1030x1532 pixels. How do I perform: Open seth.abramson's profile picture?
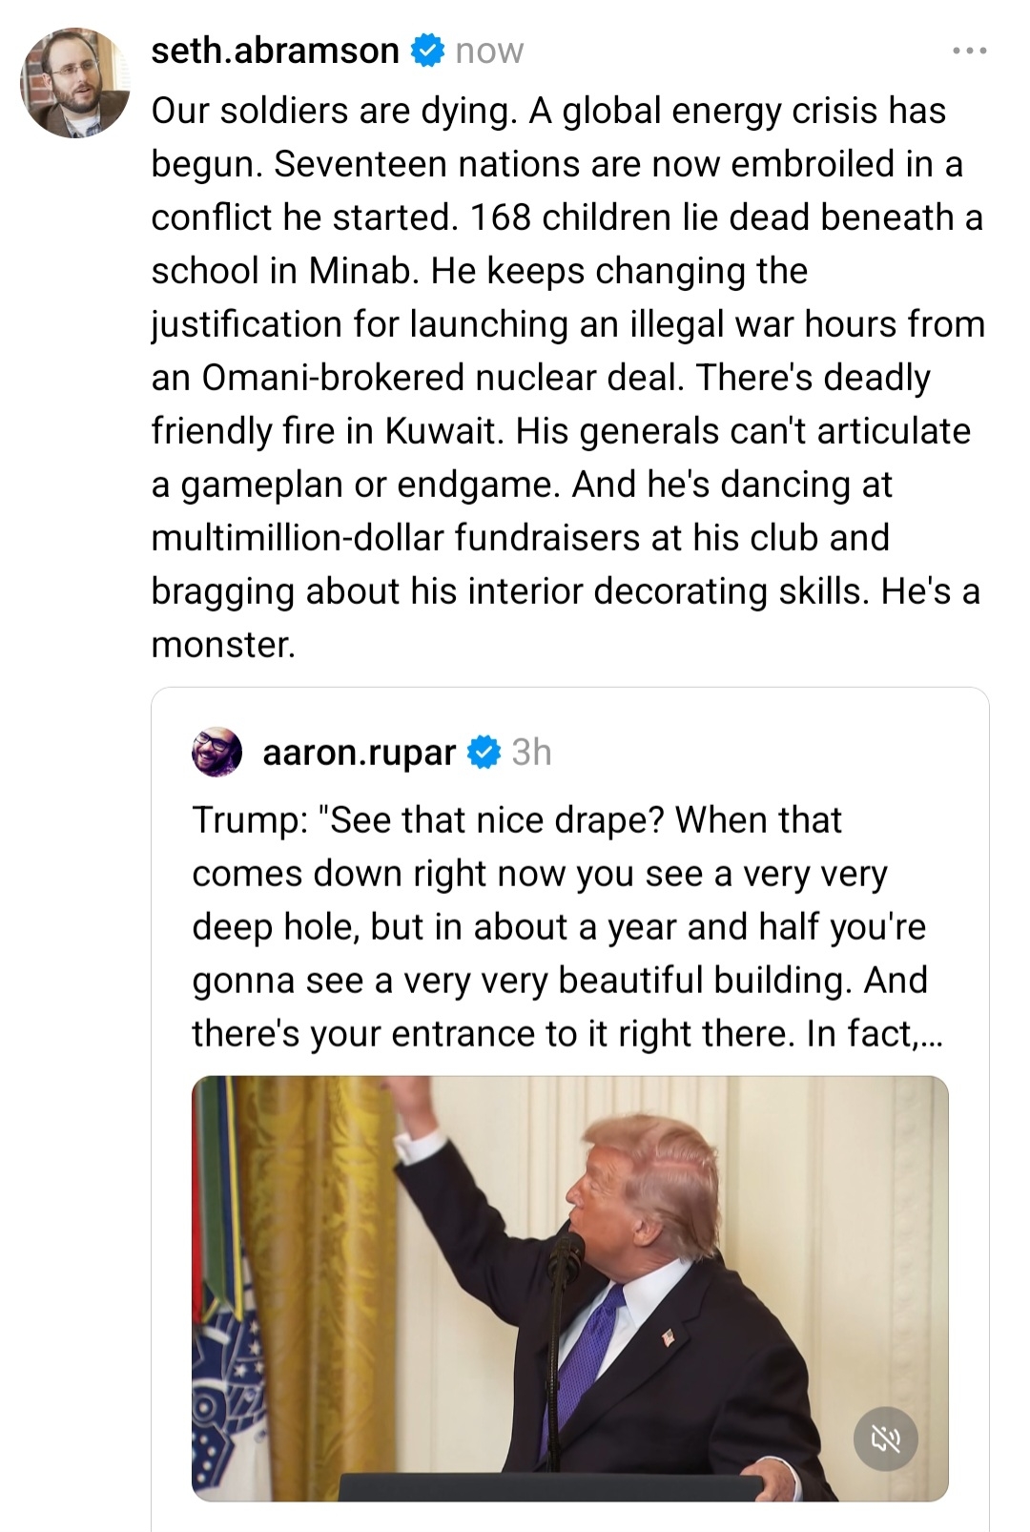(x=75, y=82)
